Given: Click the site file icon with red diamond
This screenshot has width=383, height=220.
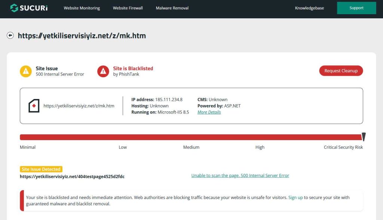Looking at the screenshot, I should pyautogui.click(x=34, y=106).
